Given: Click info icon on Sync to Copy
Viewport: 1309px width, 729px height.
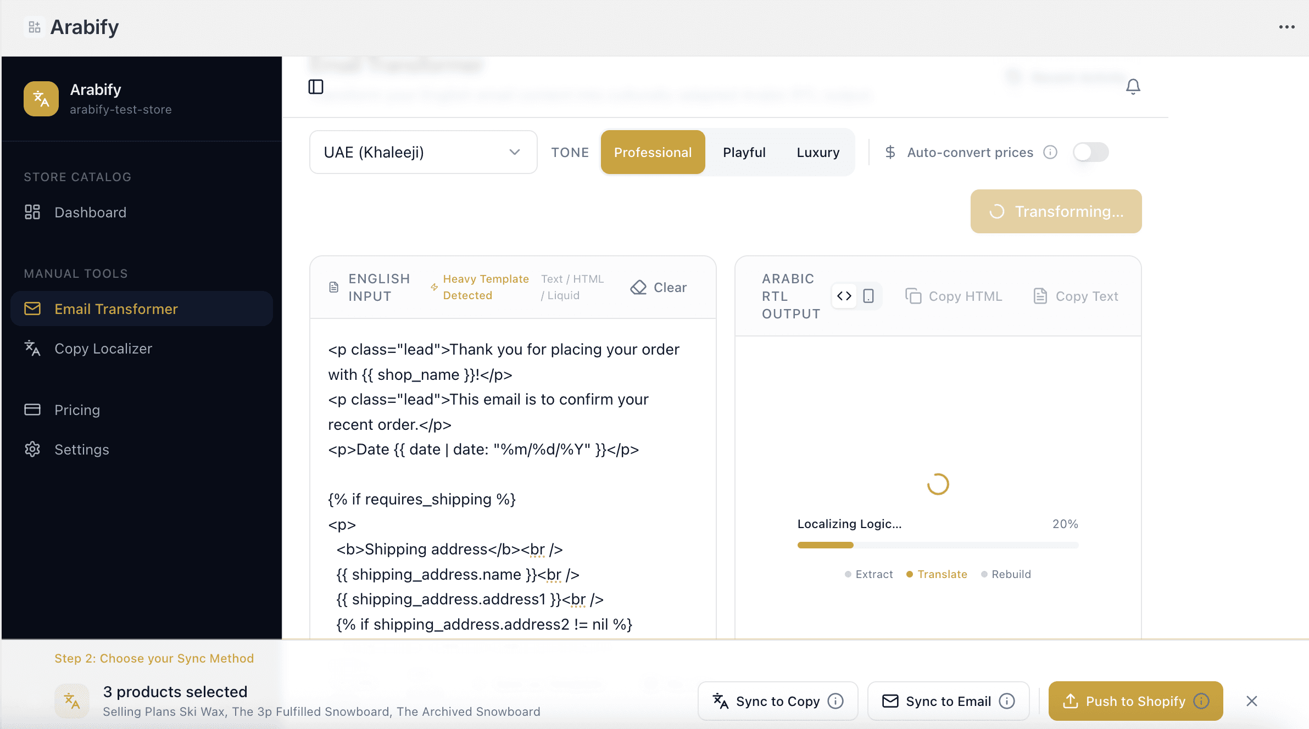Looking at the screenshot, I should (835, 701).
